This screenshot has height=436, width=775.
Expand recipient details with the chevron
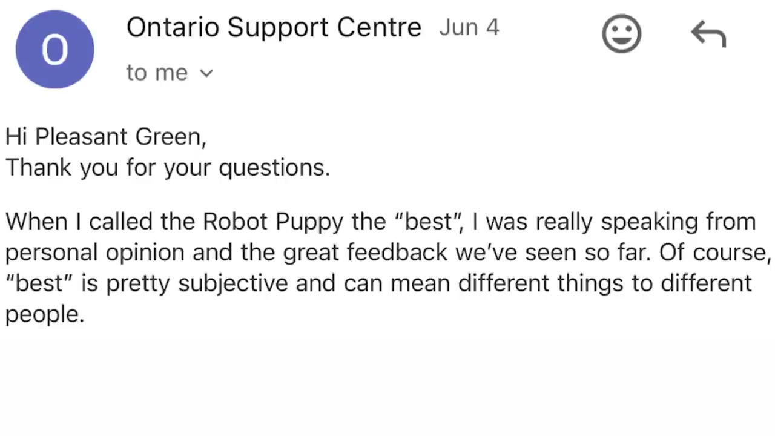tap(206, 73)
